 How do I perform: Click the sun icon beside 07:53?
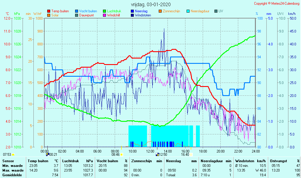pyautogui.click(x=13, y=154)
